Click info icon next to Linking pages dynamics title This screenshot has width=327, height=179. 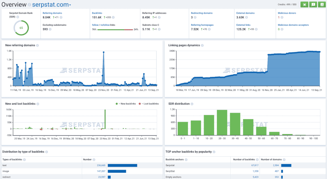click(202, 45)
